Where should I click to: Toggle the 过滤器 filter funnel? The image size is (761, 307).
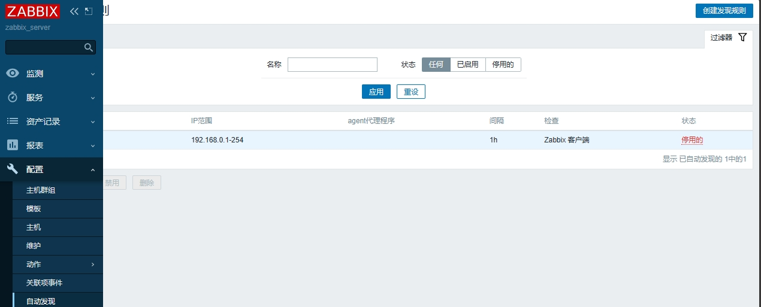[x=742, y=37]
